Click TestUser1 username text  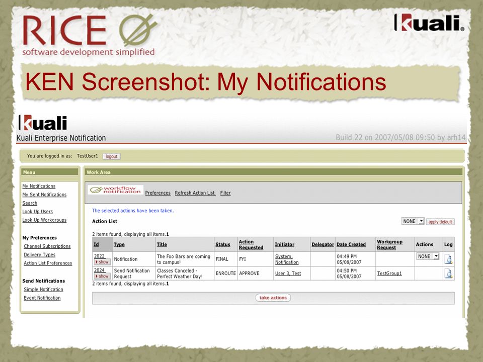(87, 156)
